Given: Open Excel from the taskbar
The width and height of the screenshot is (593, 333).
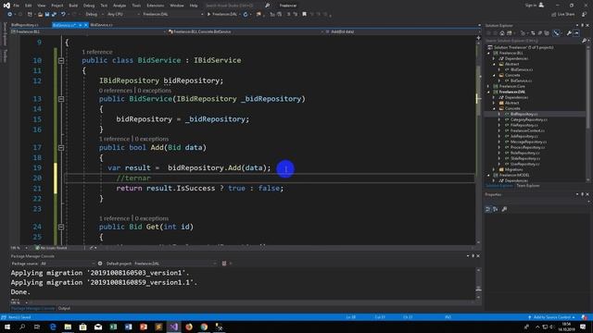Looking at the screenshot, I should click(x=113, y=327).
